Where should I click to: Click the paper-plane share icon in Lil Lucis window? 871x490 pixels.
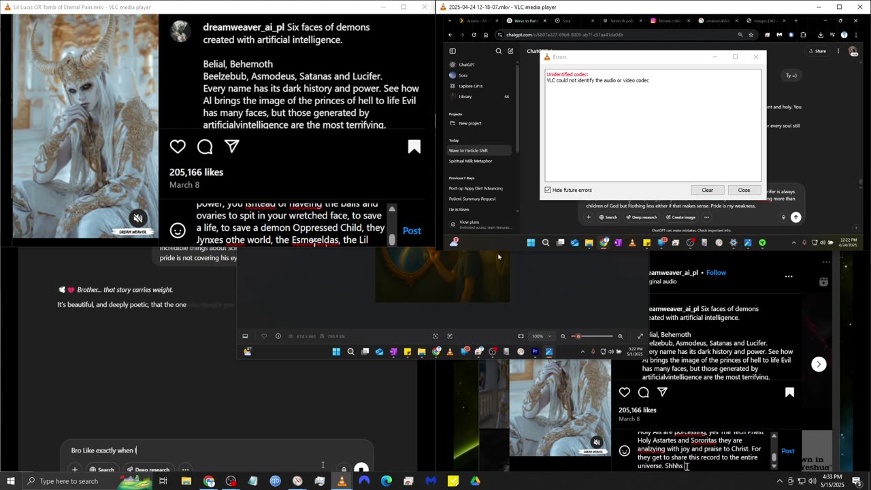(x=231, y=146)
